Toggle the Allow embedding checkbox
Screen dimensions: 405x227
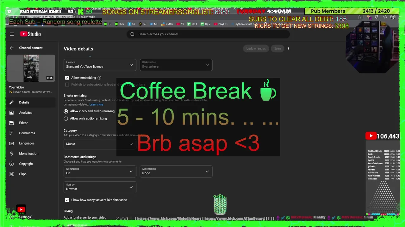pos(67,78)
